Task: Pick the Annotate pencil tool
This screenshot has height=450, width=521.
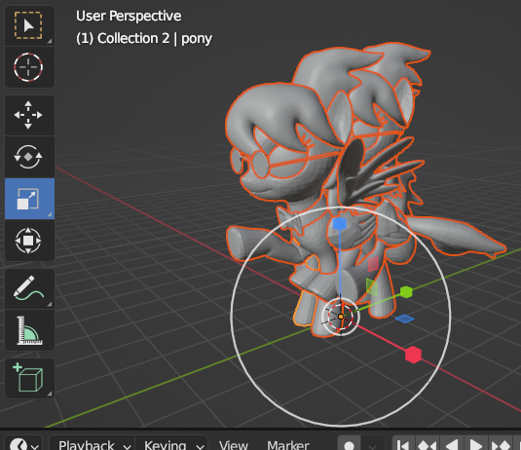Action: [x=29, y=288]
